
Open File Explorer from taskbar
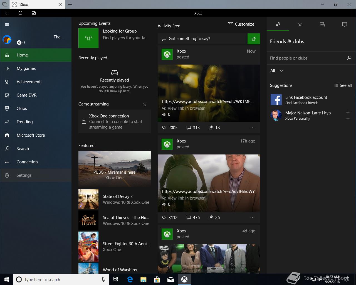[x=143, y=279]
